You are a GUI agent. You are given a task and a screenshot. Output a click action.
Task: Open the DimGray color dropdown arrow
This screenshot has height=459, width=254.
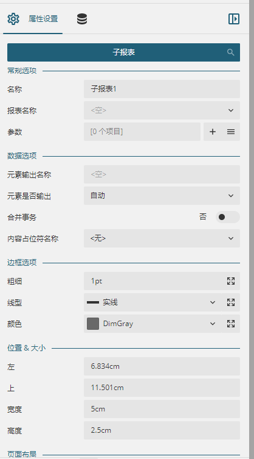coord(213,324)
